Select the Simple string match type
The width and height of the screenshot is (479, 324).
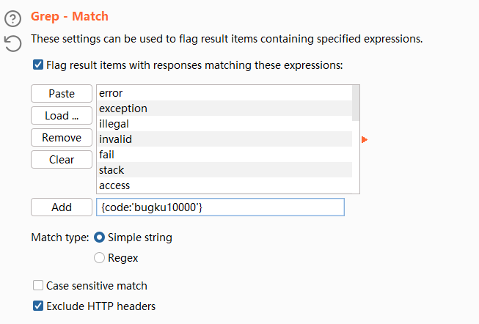coord(100,238)
